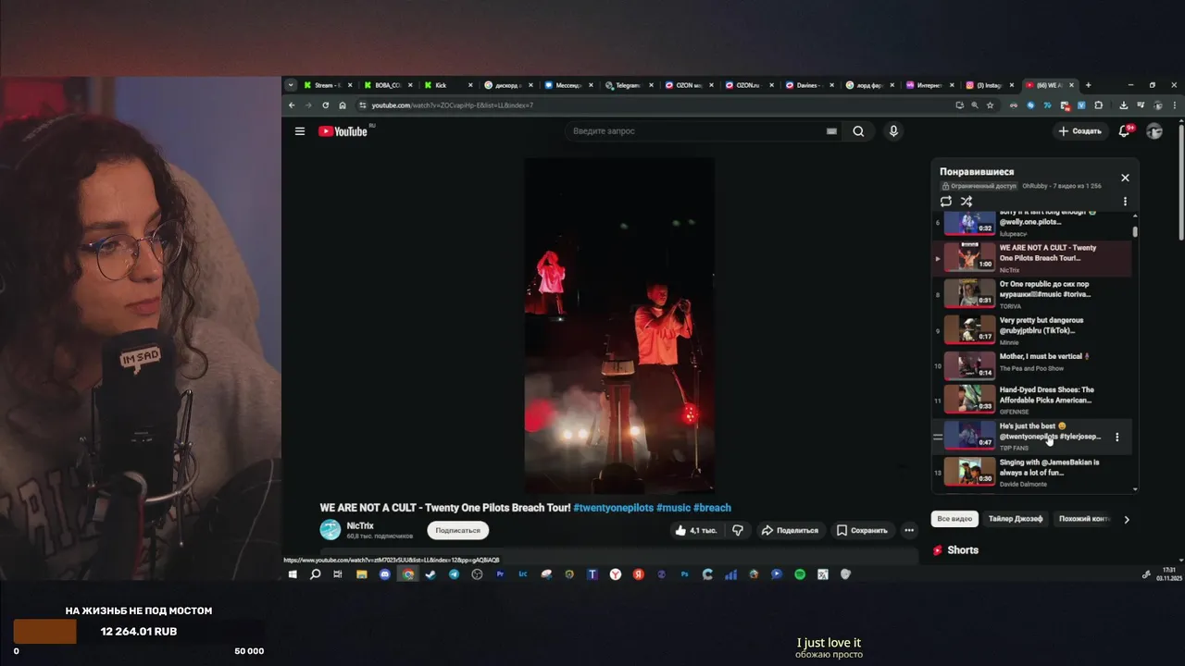Select the Тайлер Джозеф filter chip

coord(1015,519)
